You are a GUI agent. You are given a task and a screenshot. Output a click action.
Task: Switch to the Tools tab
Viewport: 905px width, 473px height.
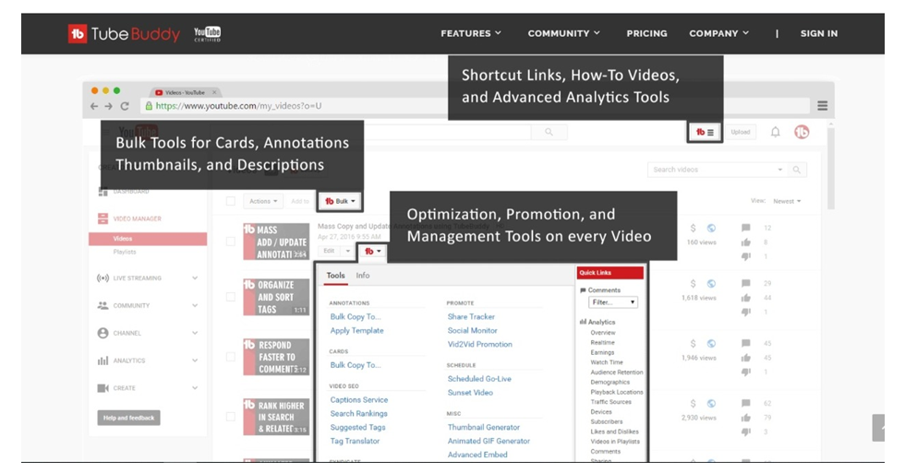point(335,276)
